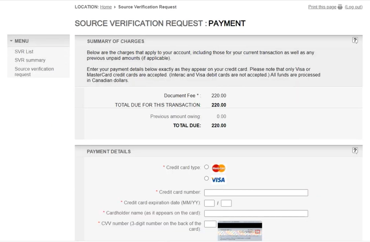Focus the Credit card number field

256,193
